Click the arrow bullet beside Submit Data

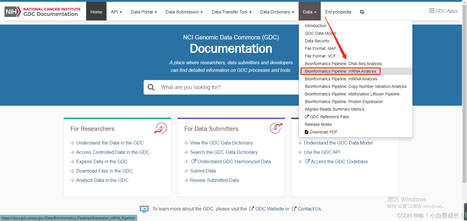186,171
